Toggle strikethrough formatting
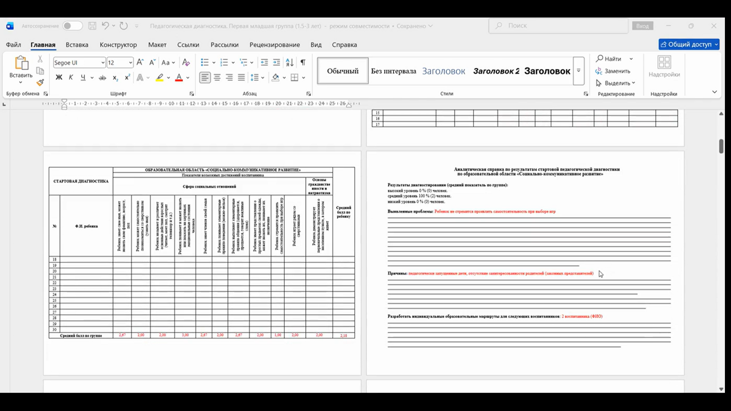The width and height of the screenshot is (731, 411). [102, 78]
